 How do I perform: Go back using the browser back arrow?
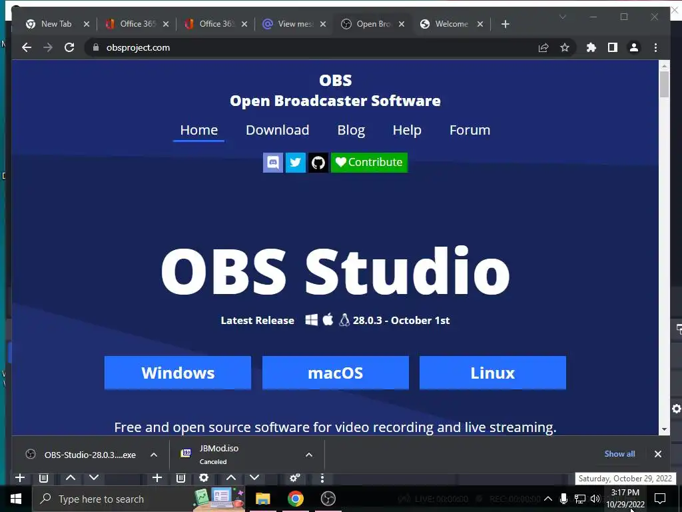[27, 47]
